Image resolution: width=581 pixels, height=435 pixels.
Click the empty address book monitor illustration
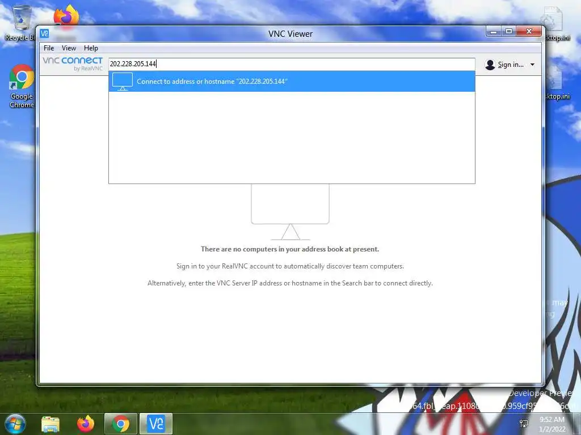coord(290,212)
